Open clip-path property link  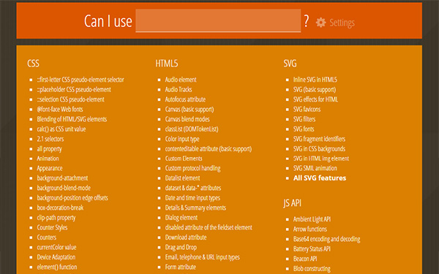tap(56, 218)
